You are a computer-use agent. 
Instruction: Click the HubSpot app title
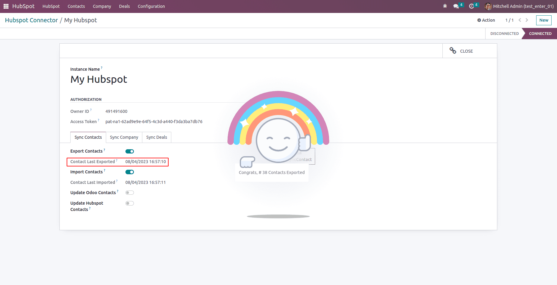[x=23, y=6]
